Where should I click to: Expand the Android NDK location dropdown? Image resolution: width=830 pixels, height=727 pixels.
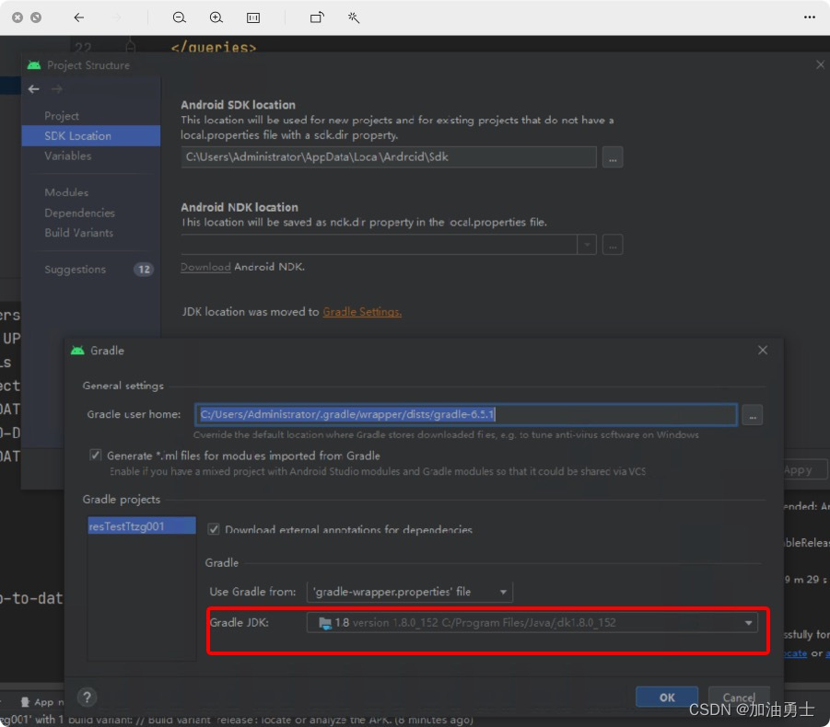(x=587, y=245)
